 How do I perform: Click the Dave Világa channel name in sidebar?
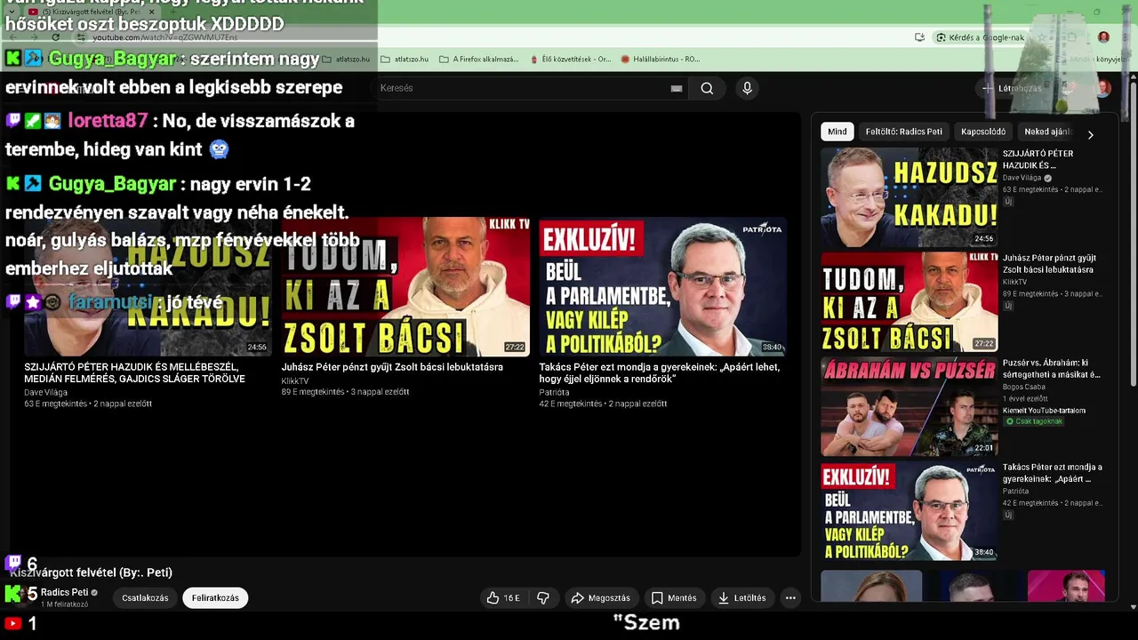[1022, 178]
